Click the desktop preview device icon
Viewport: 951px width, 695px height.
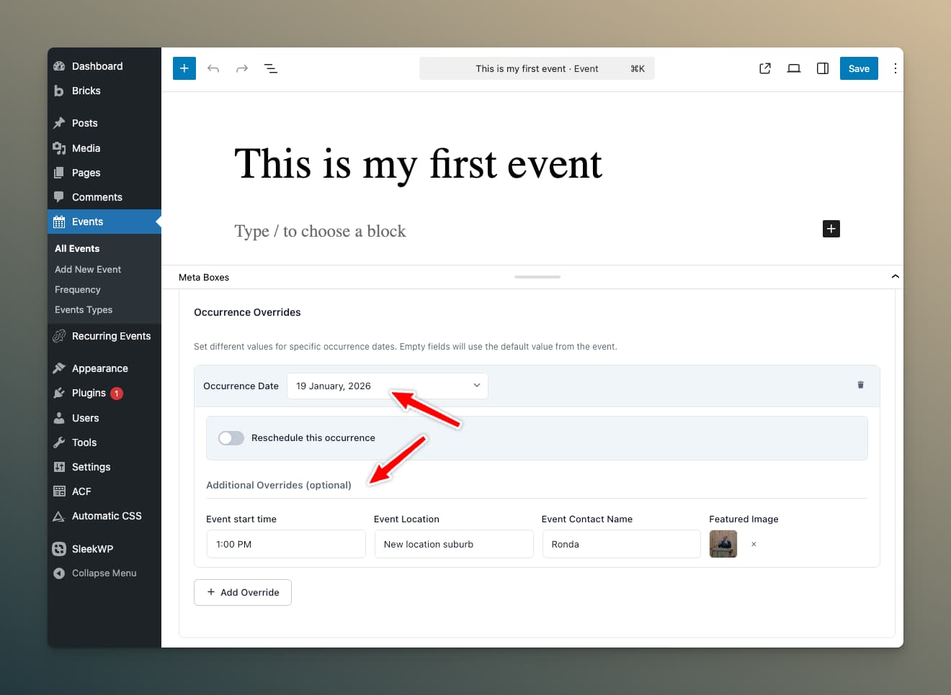click(794, 68)
